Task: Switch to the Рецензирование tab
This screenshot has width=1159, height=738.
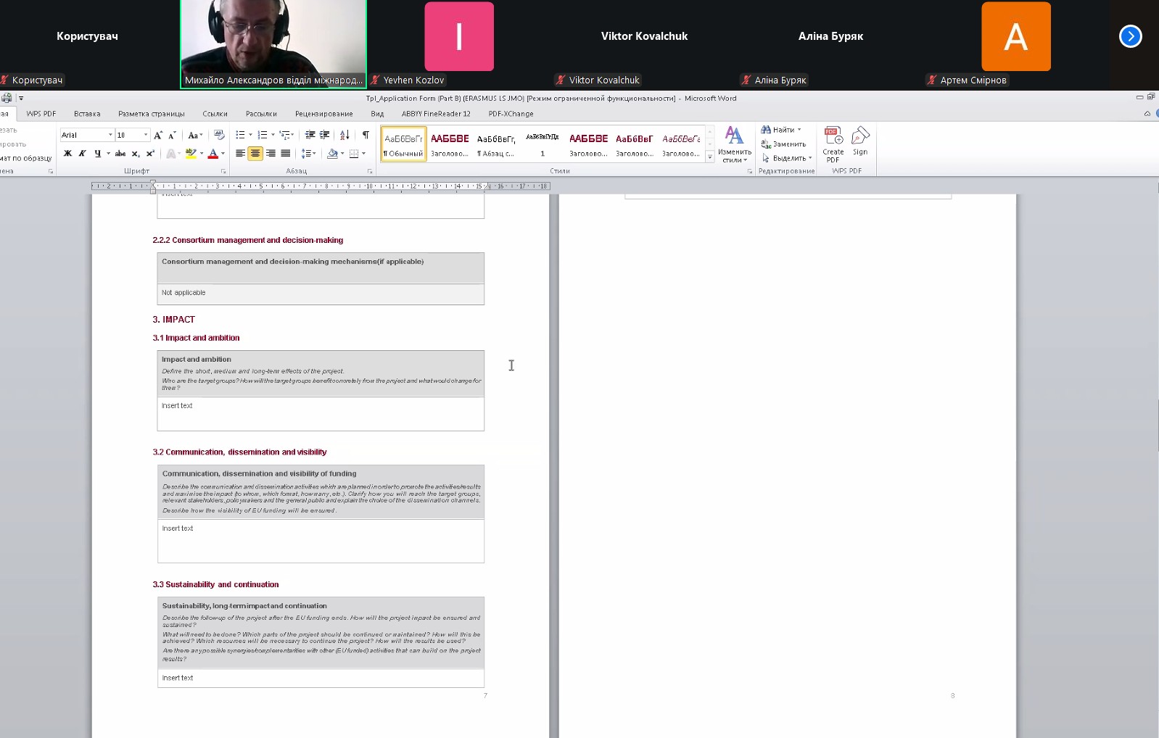Action: click(323, 114)
